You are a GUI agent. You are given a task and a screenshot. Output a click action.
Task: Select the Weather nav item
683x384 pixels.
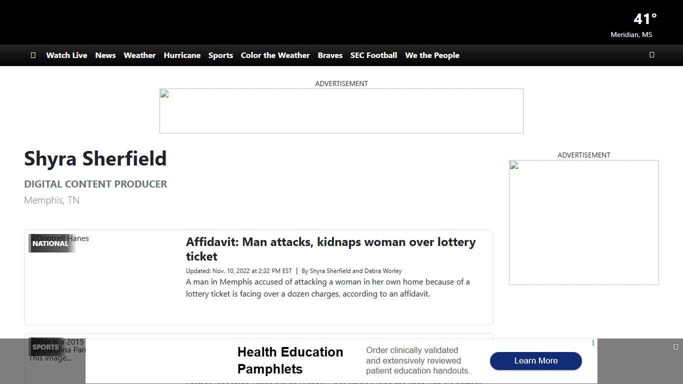(139, 55)
